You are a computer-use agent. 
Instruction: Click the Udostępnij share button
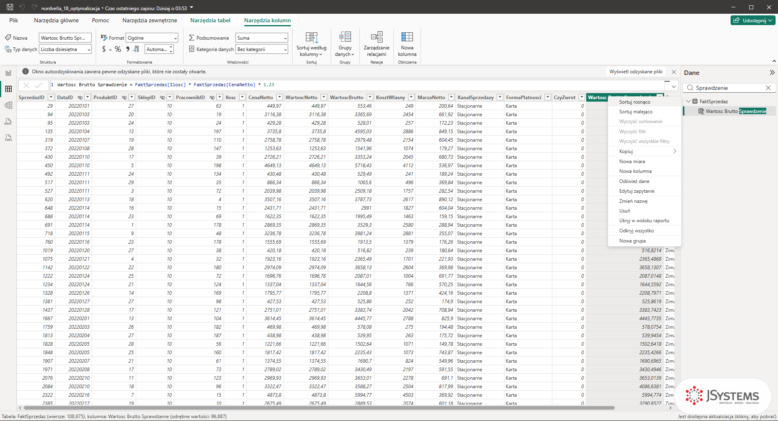753,20
